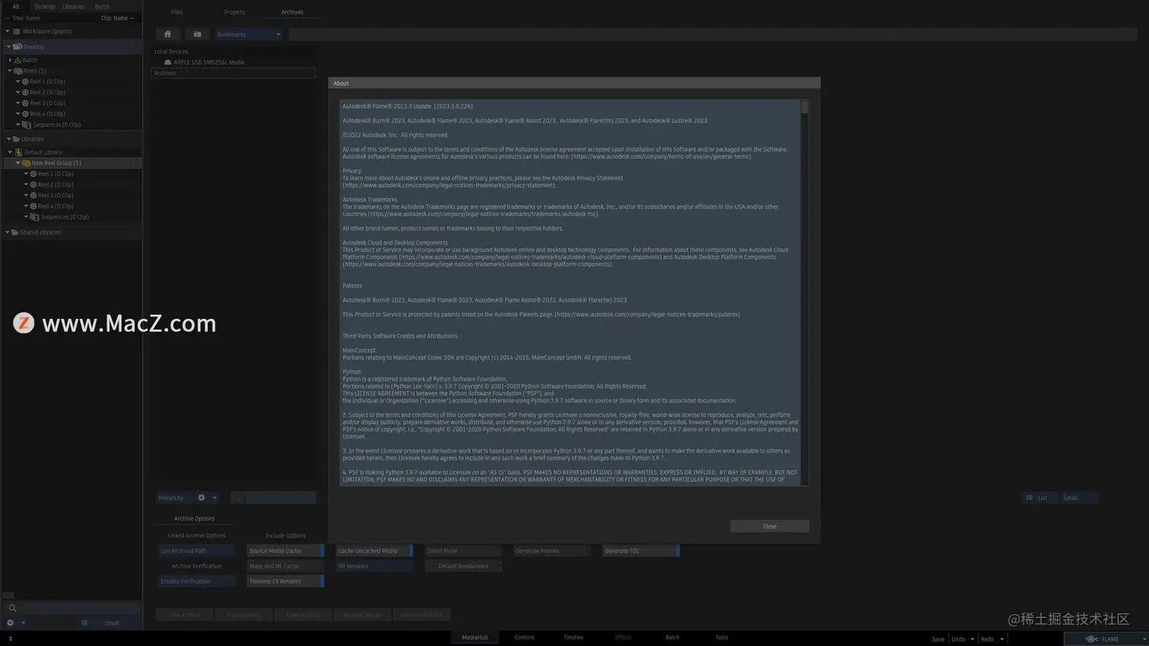
Task: Click the New Archive button
Action: pos(185,615)
